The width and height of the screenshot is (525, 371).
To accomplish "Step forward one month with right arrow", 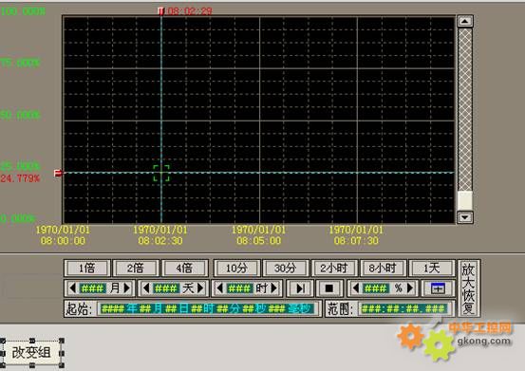I will pyautogui.click(x=127, y=288).
